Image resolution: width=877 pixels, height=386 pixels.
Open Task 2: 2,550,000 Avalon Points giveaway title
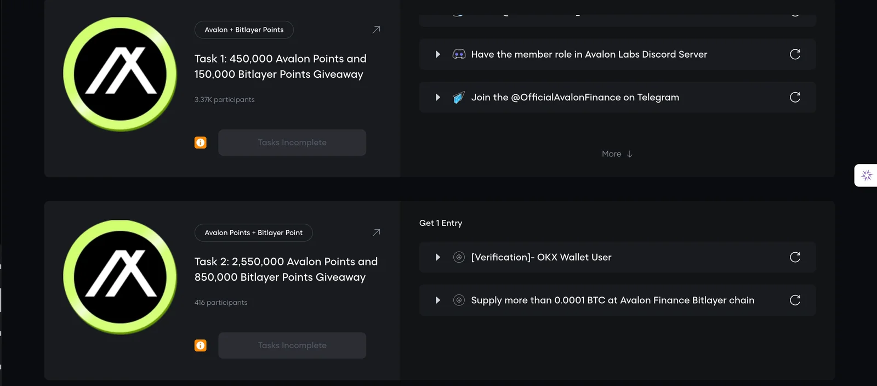pos(286,269)
